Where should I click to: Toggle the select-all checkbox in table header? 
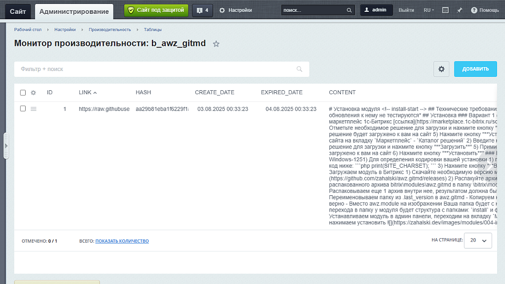tap(23, 93)
